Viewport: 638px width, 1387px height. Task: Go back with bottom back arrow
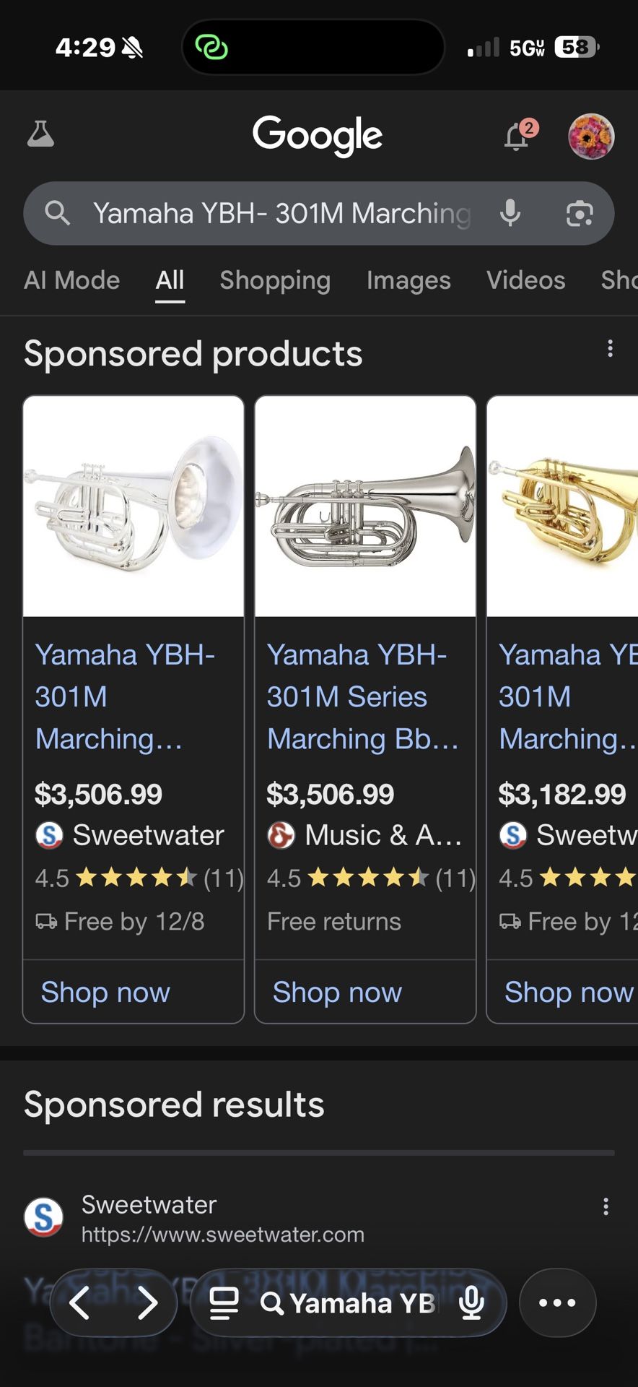(x=80, y=1303)
